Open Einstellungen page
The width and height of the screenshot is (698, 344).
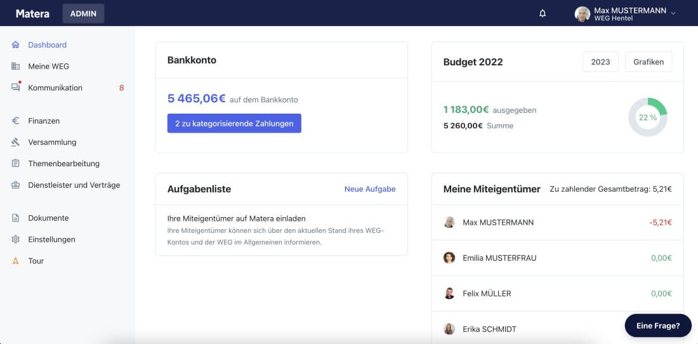pos(51,239)
